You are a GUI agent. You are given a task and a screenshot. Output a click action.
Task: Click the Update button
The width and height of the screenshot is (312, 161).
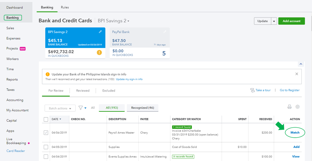(x=263, y=21)
